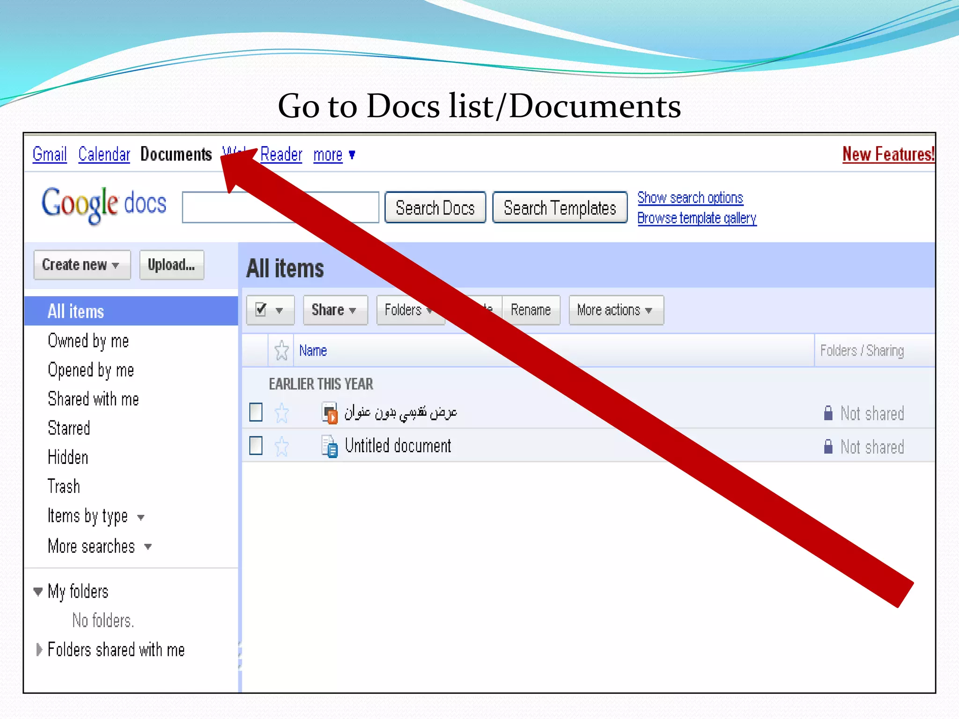This screenshot has height=719, width=959.
Task: Click the star column header icon
Action: (281, 351)
